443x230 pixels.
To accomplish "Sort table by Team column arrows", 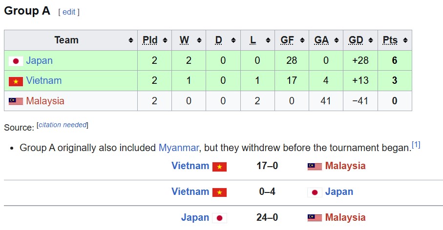I will click(x=131, y=40).
